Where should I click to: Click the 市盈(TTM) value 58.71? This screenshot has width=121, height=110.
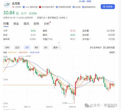pos(73,39)
